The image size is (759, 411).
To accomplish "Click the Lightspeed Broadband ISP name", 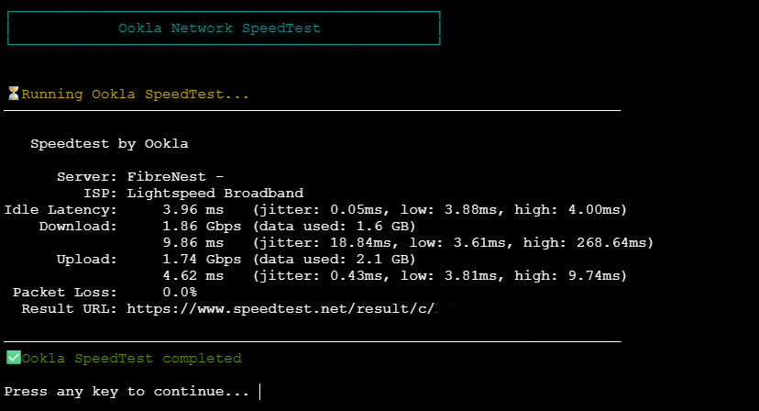I will (x=214, y=194).
